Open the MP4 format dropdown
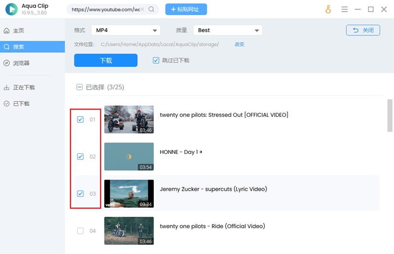Viewport: 394px width, 254px height. 126,30
